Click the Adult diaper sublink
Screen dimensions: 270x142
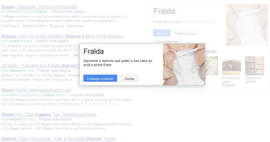pos(10,26)
